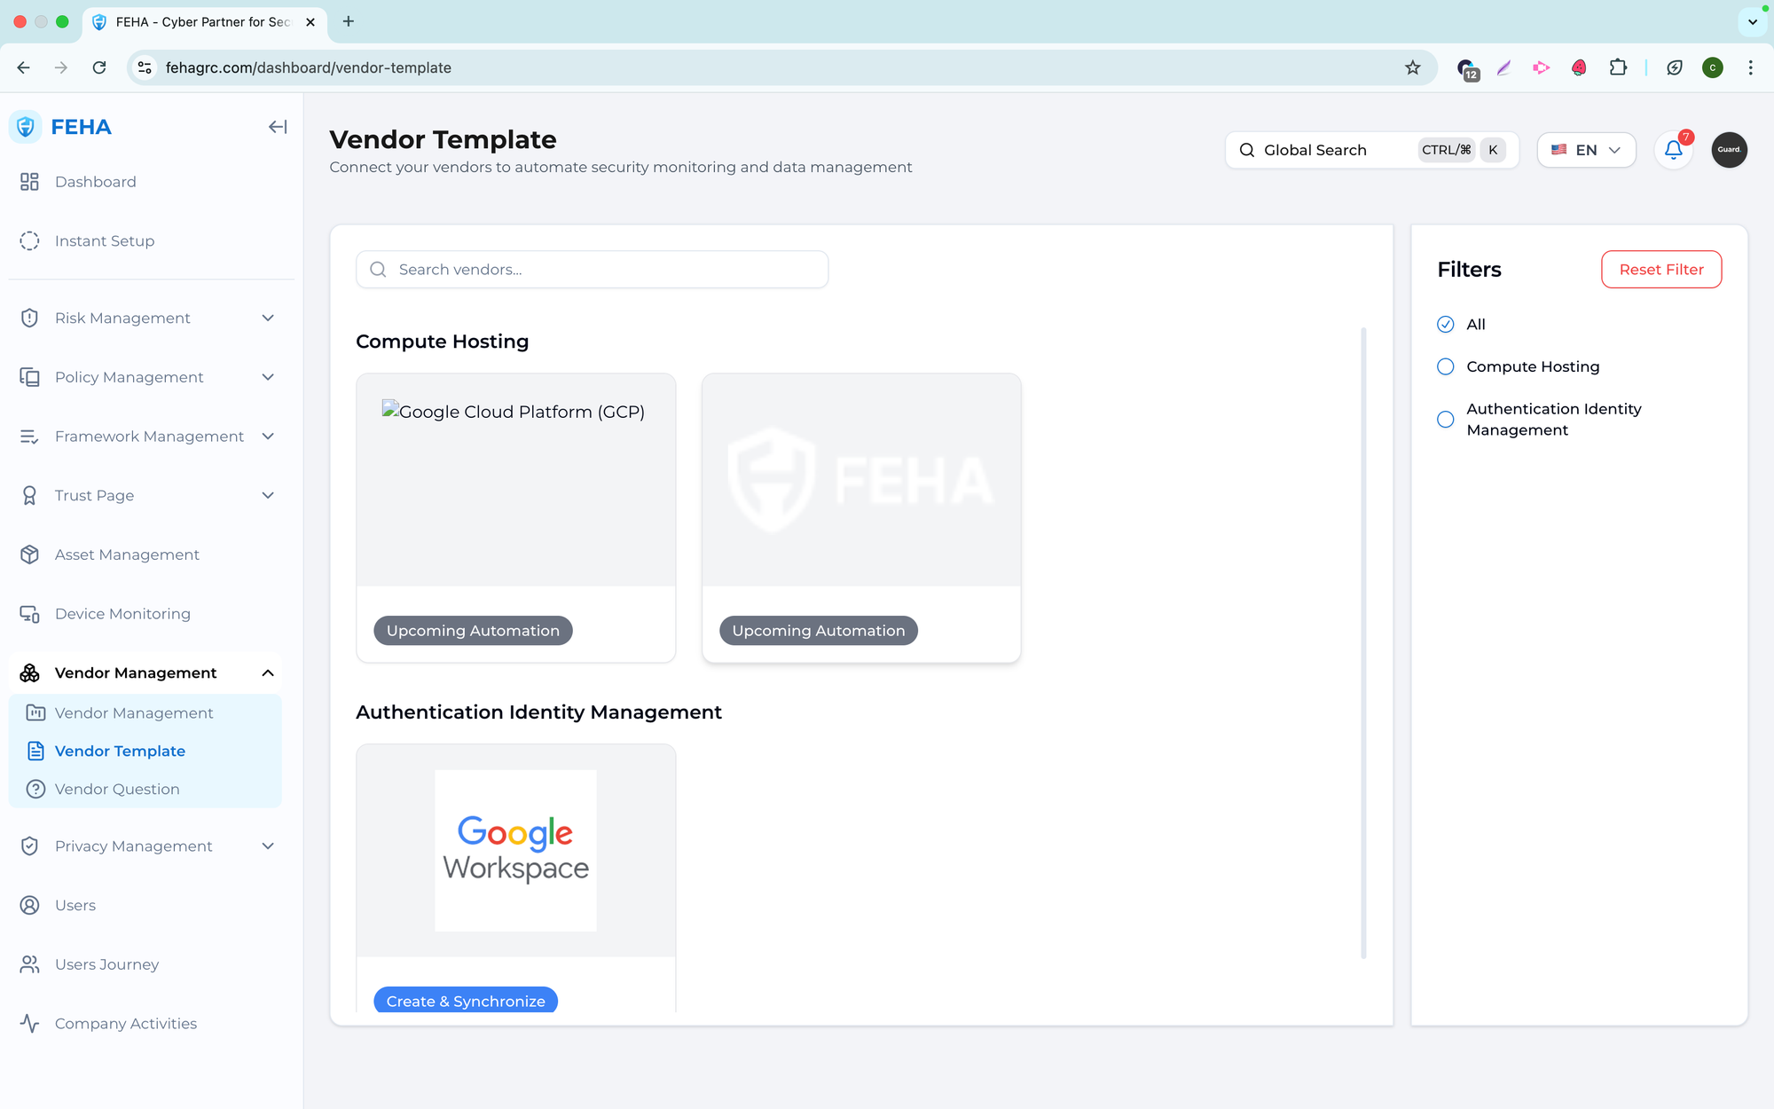
Task: Bookmark page with star icon
Action: pyautogui.click(x=1412, y=67)
